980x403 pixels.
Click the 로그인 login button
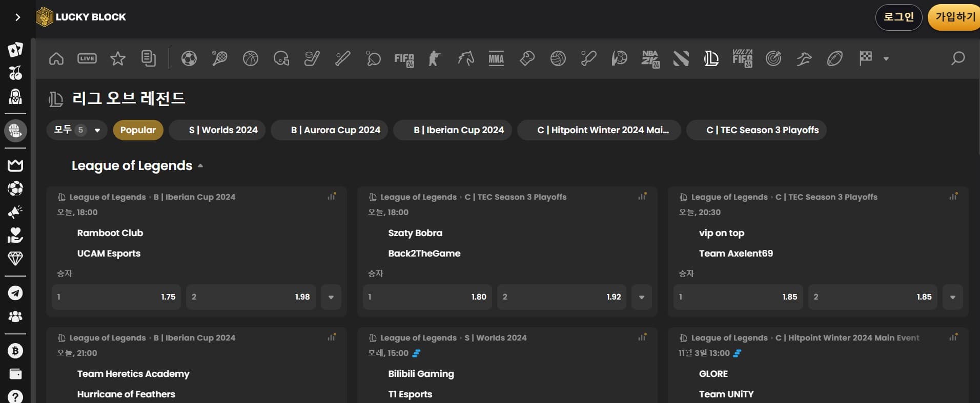(x=899, y=17)
